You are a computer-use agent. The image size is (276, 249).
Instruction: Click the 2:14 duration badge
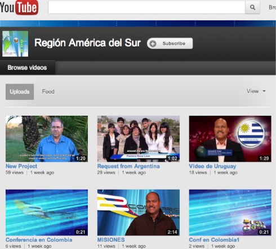click(x=172, y=232)
